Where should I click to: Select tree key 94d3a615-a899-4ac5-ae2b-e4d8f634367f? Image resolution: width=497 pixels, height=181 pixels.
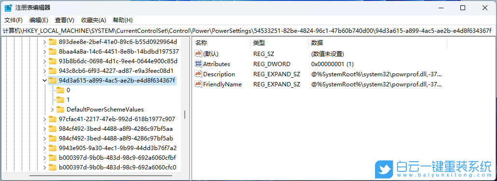[x=117, y=81]
